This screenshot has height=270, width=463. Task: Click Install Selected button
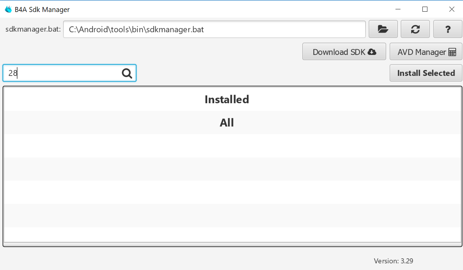click(x=426, y=73)
